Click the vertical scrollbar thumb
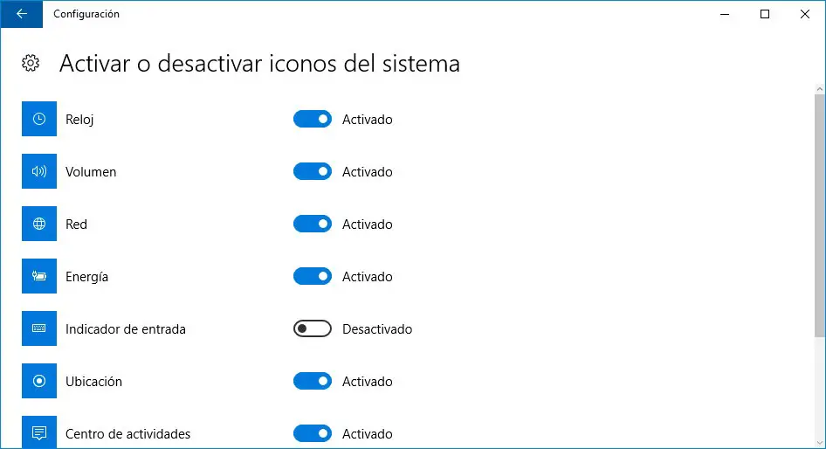Image resolution: width=826 pixels, height=449 pixels. [x=820, y=214]
